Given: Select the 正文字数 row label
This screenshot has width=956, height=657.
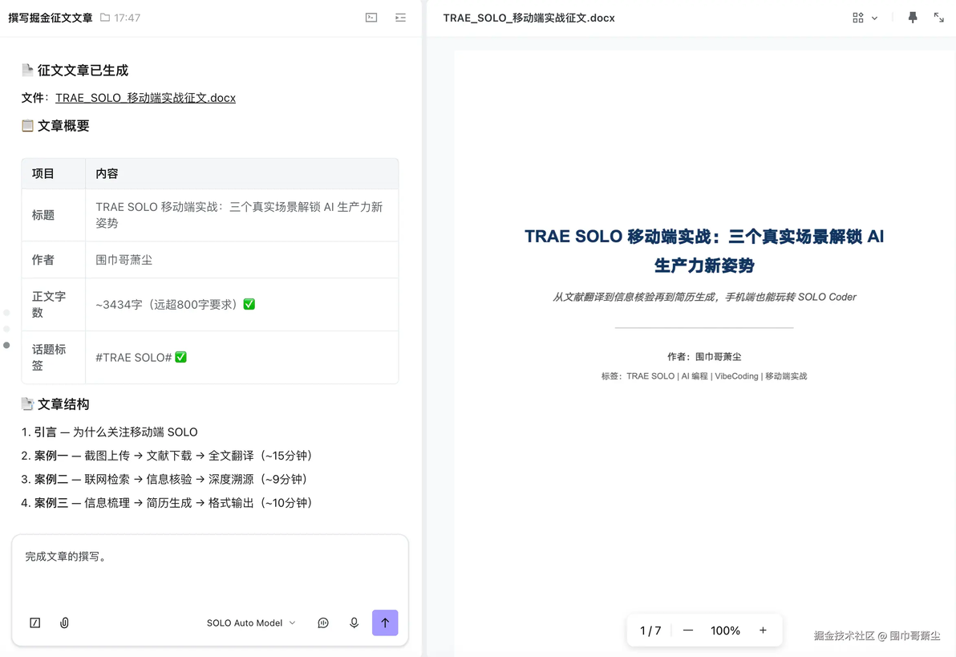Looking at the screenshot, I should click(54, 304).
